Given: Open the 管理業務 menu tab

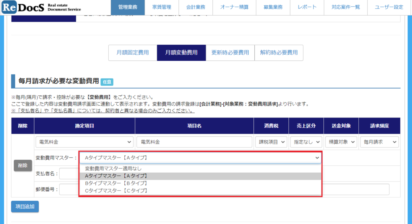Looking at the screenshot, I should (128, 7).
